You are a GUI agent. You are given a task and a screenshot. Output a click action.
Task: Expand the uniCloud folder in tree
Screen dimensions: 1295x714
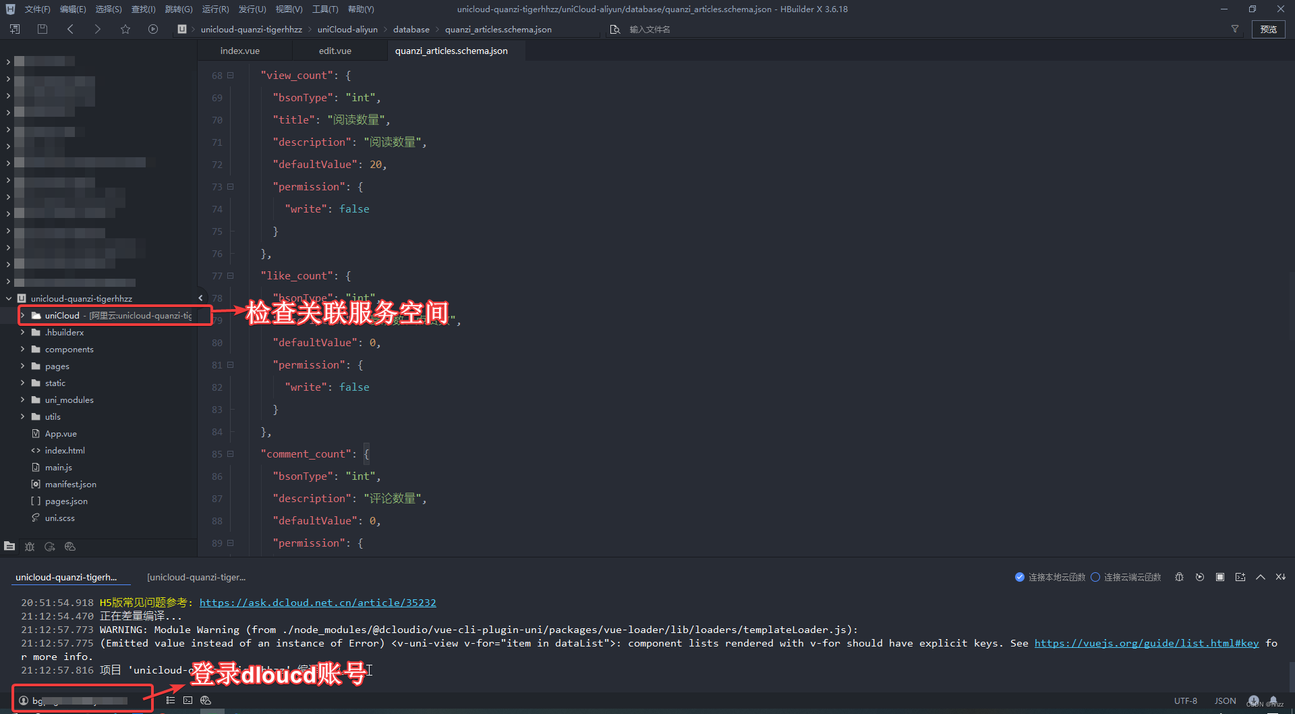tap(22, 315)
